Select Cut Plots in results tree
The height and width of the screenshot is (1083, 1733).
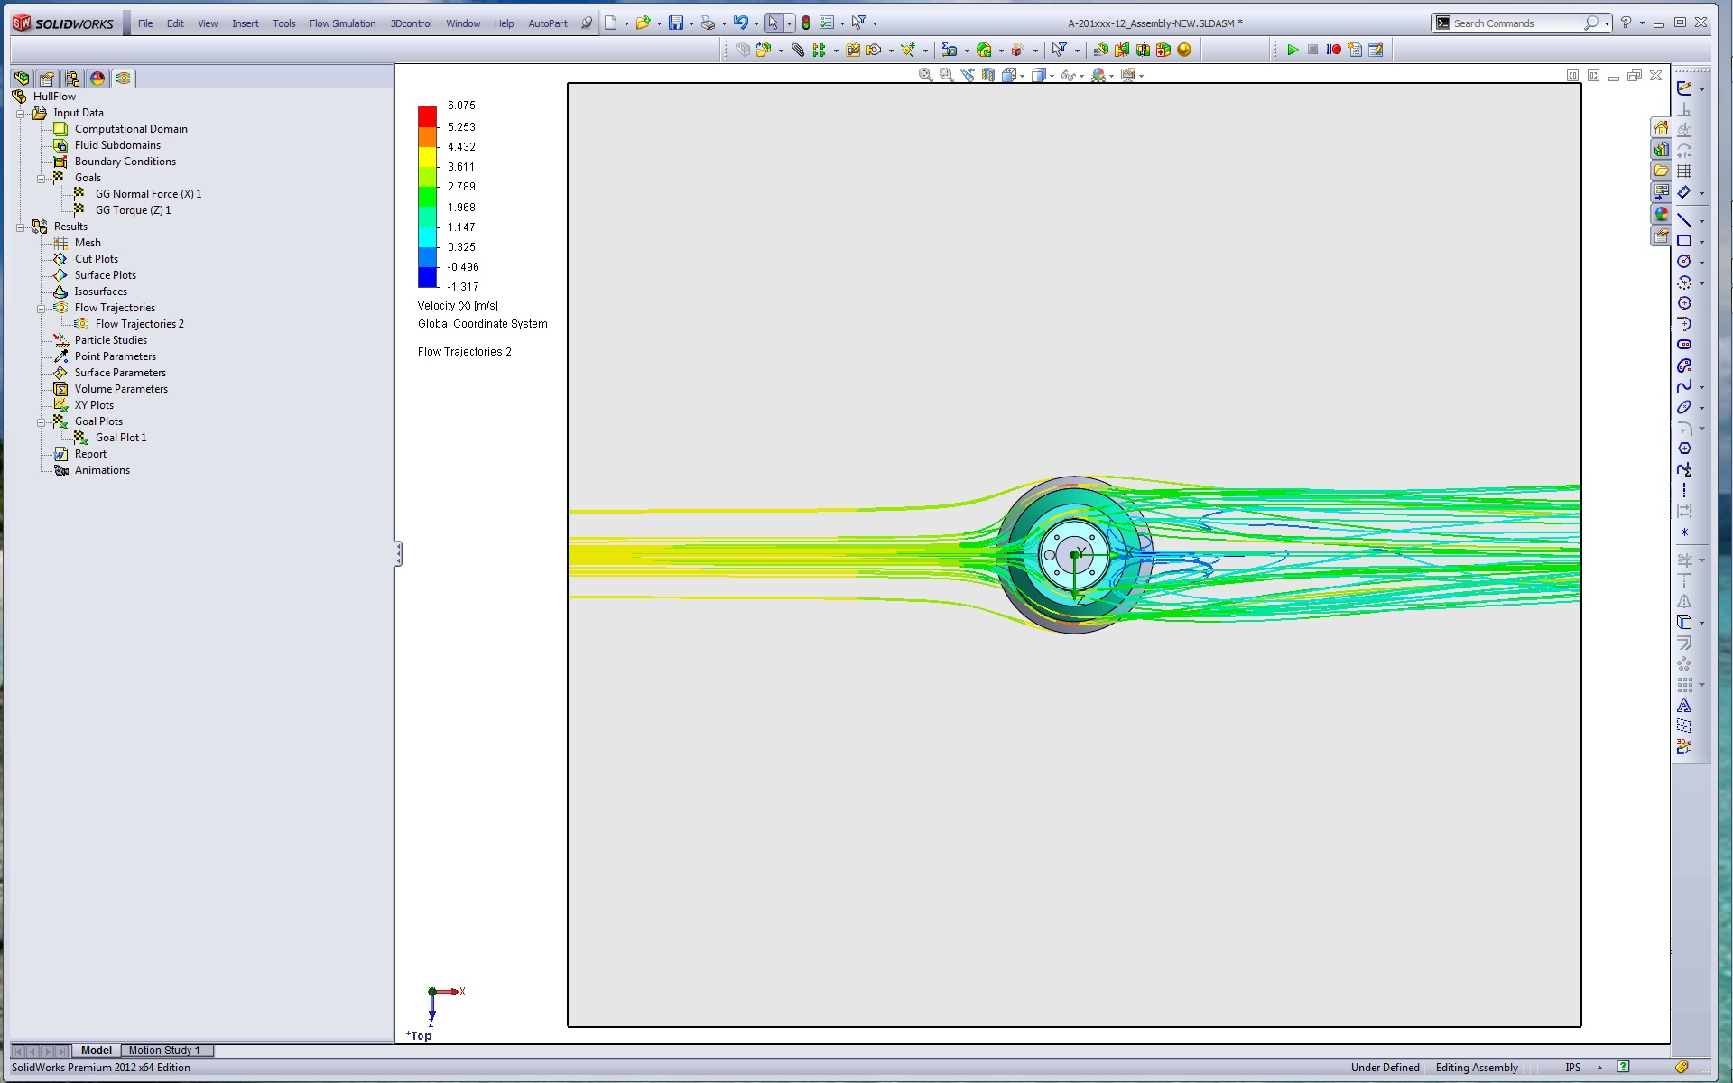point(96,259)
